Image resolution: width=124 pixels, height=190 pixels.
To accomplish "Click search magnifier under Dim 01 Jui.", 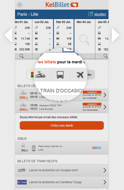I will tap(21, 56).
